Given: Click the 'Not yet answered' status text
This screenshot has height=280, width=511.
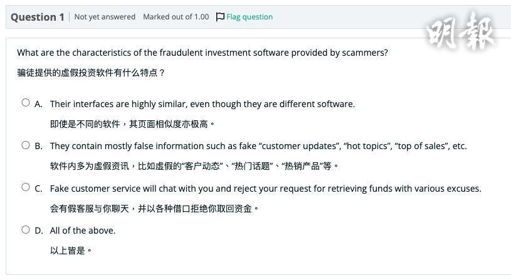Looking at the screenshot, I should tap(105, 17).
